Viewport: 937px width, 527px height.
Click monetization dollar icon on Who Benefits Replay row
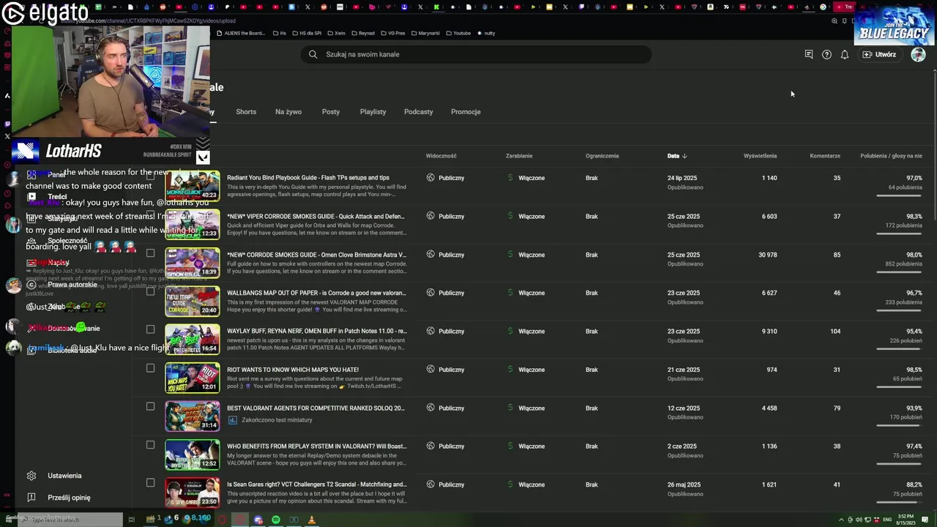pos(510,446)
